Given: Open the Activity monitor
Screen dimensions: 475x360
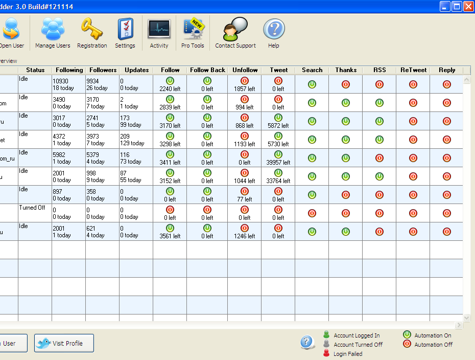Looking at the screenshot, I should (x=159, y=33).
